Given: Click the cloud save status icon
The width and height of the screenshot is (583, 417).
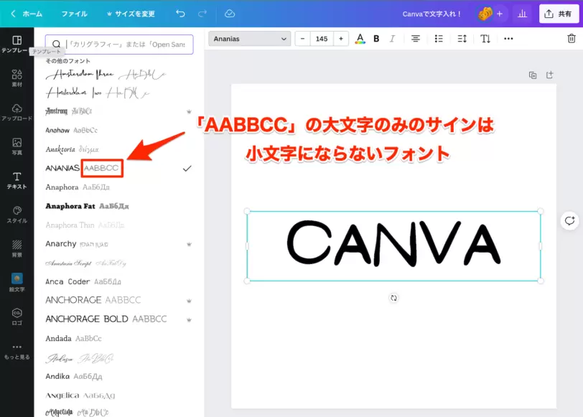Looking at the screenshot, I should point(230,14).
